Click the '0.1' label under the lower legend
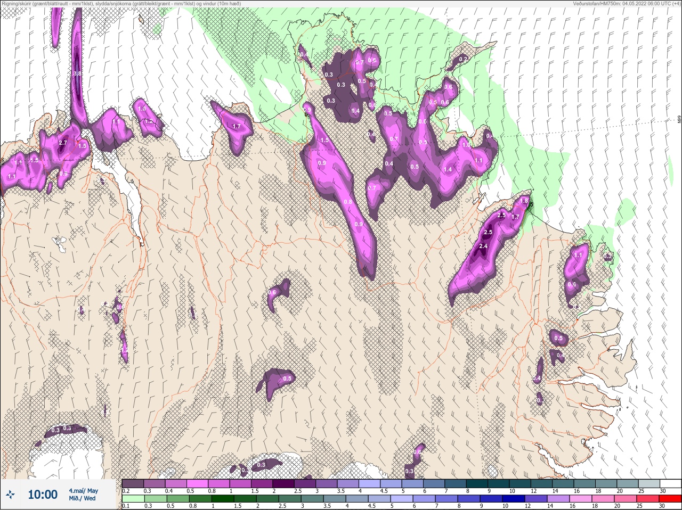This screenshot has width=682, height=510. [x=126, y=506]
